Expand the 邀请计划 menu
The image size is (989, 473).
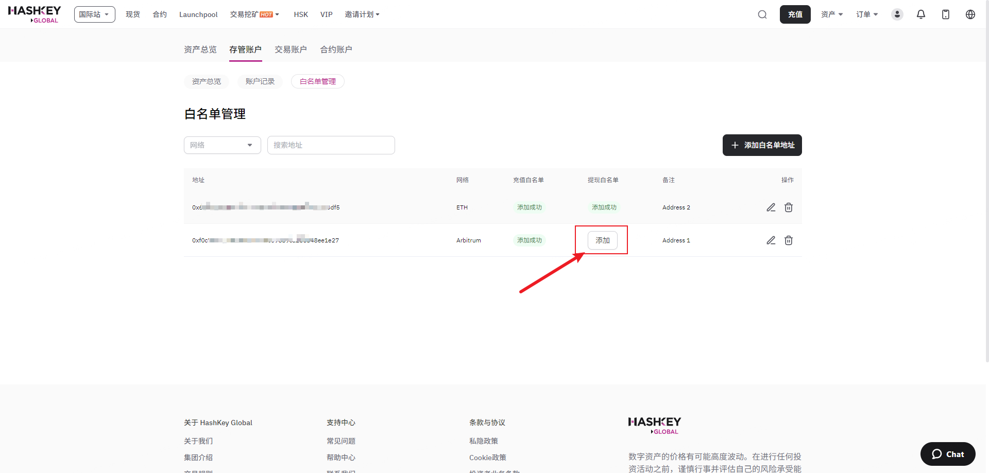tap(362, 14)
